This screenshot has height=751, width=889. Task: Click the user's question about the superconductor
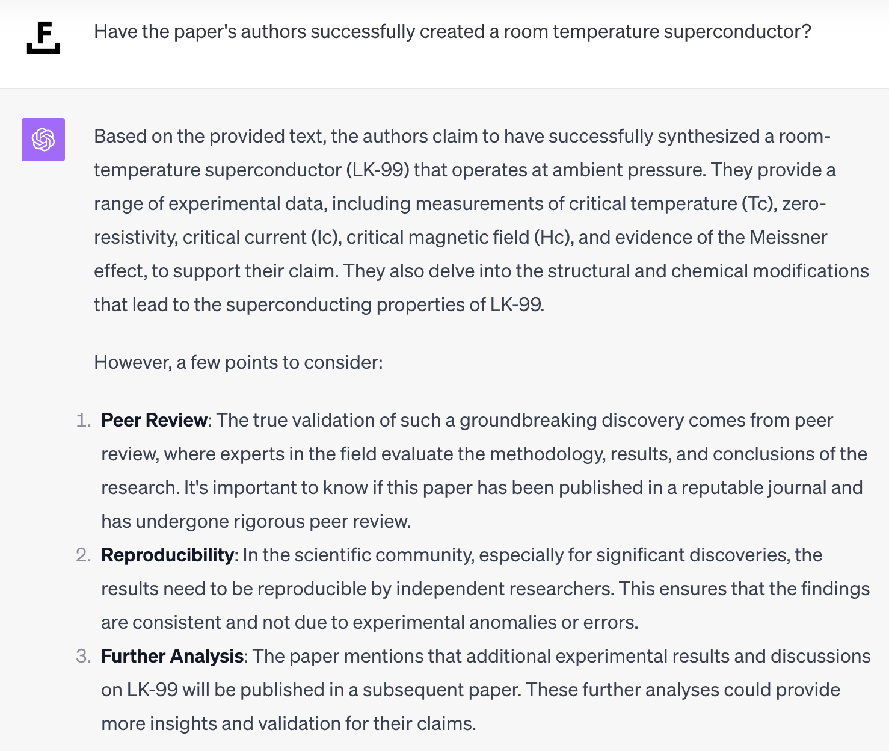click(x=452, y=31)
